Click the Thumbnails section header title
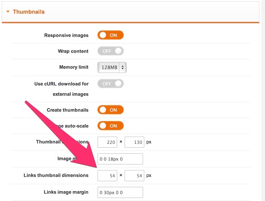 29,12
